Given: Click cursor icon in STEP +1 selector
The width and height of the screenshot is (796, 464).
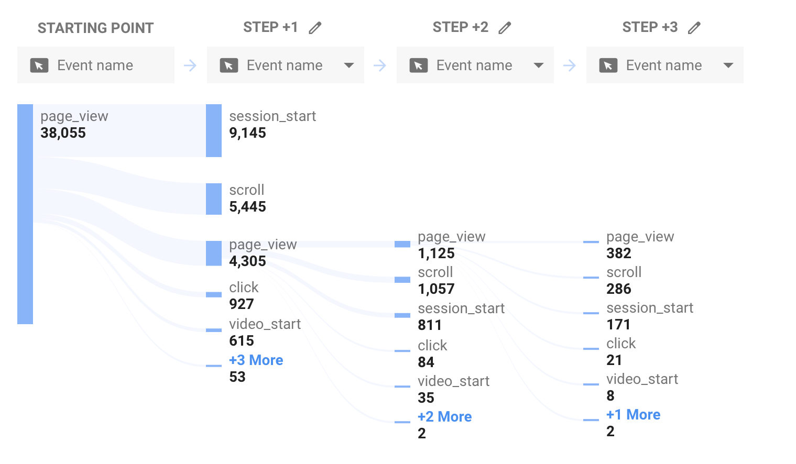Looking at the screenshot, I should pyautogui.click(x=229, y=65).
